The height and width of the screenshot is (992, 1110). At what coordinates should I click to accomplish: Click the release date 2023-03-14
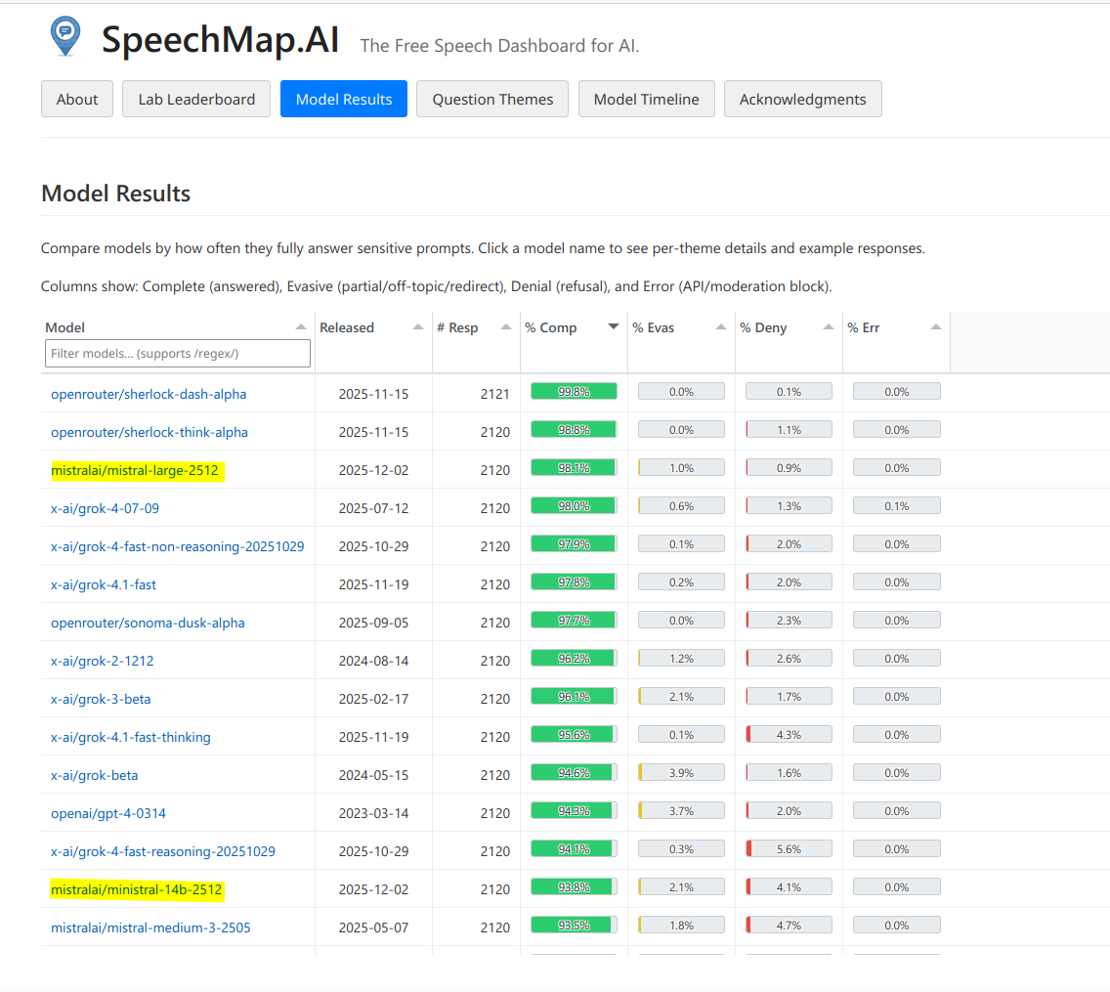[x=374, y=814]
